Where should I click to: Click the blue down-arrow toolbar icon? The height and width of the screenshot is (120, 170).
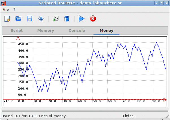click(41, 19)
